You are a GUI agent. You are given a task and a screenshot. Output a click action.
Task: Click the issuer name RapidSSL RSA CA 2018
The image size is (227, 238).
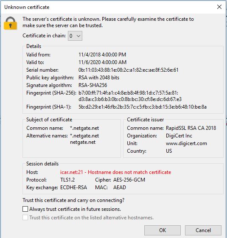(191, 128)
